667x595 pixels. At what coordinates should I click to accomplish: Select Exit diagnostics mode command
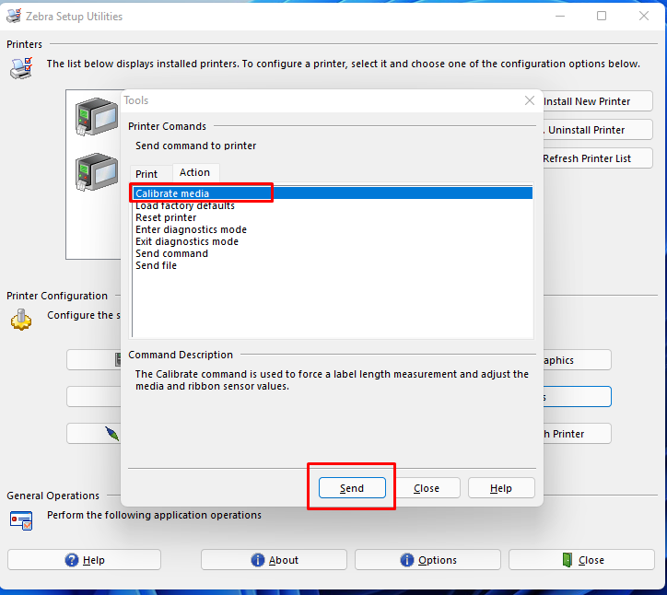tap(333, 241)
